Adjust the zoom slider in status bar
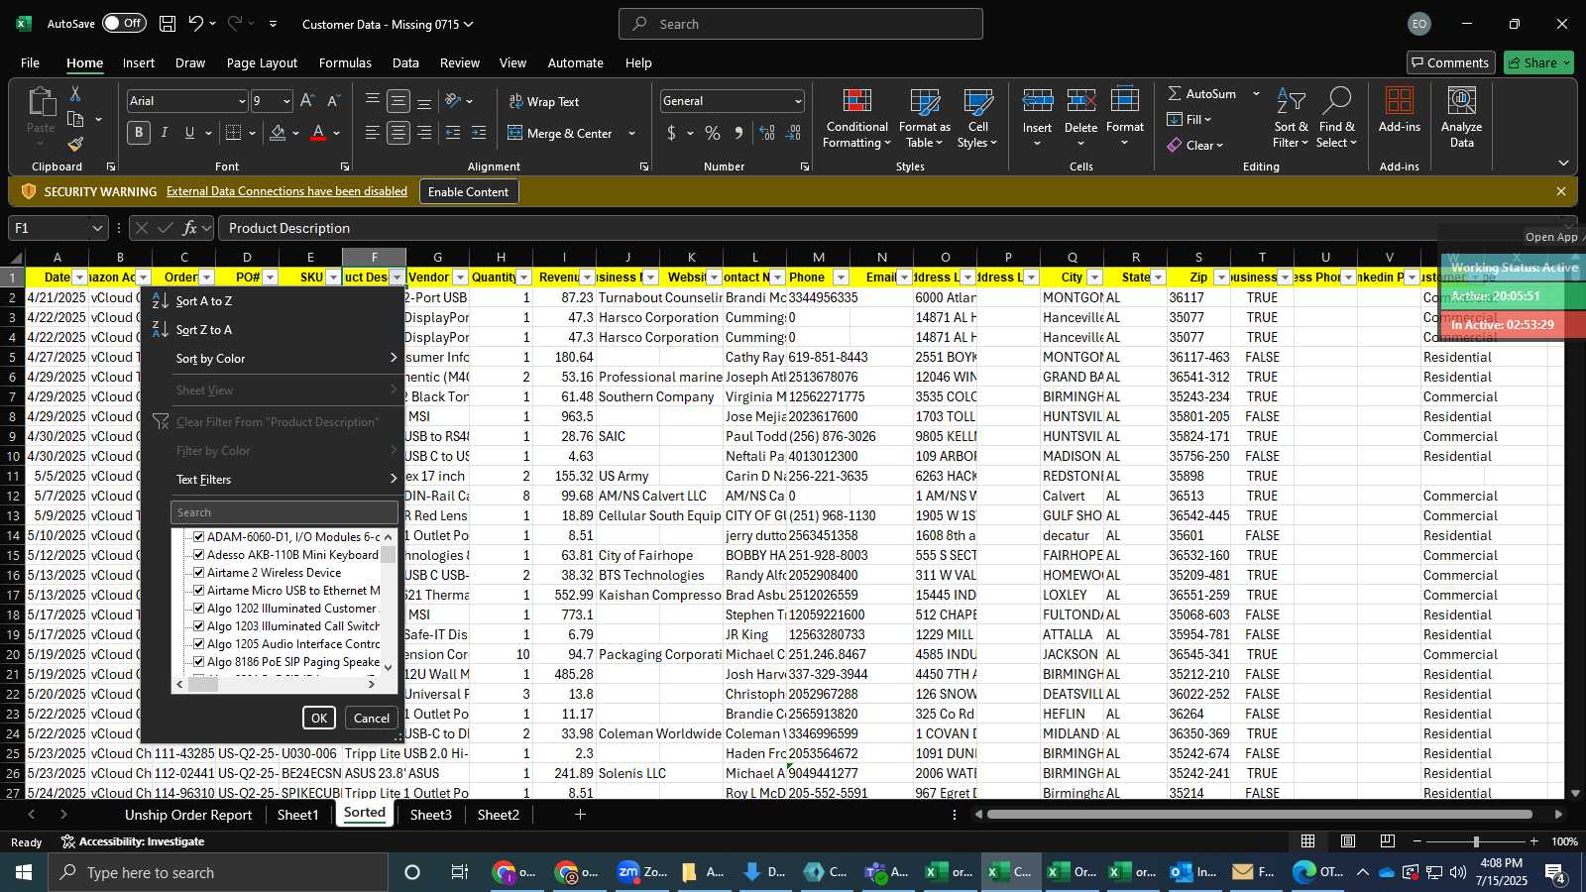Image resolution: width=1586 pixels, height=892 pixels. coord(1476,841)
